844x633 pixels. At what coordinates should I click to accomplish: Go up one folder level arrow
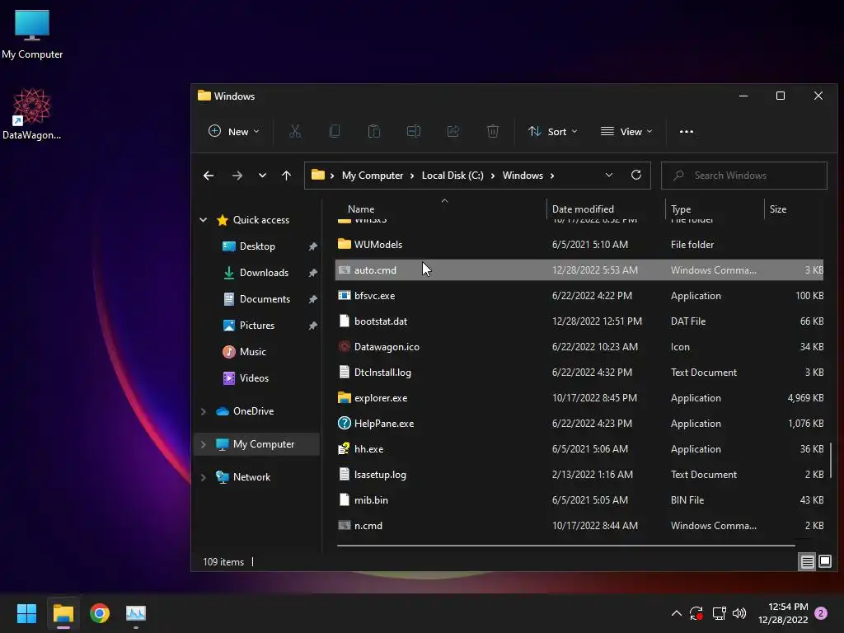click(286, 176)
